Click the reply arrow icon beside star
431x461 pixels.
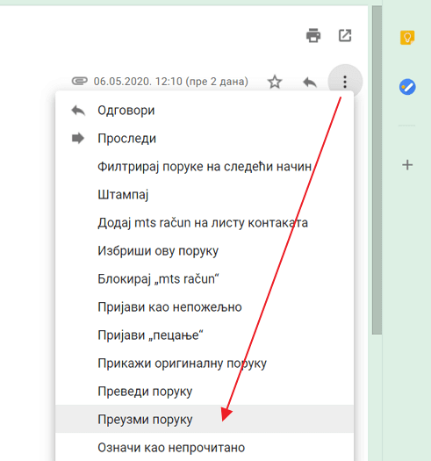pyautogui.click(x=310, y=82)
